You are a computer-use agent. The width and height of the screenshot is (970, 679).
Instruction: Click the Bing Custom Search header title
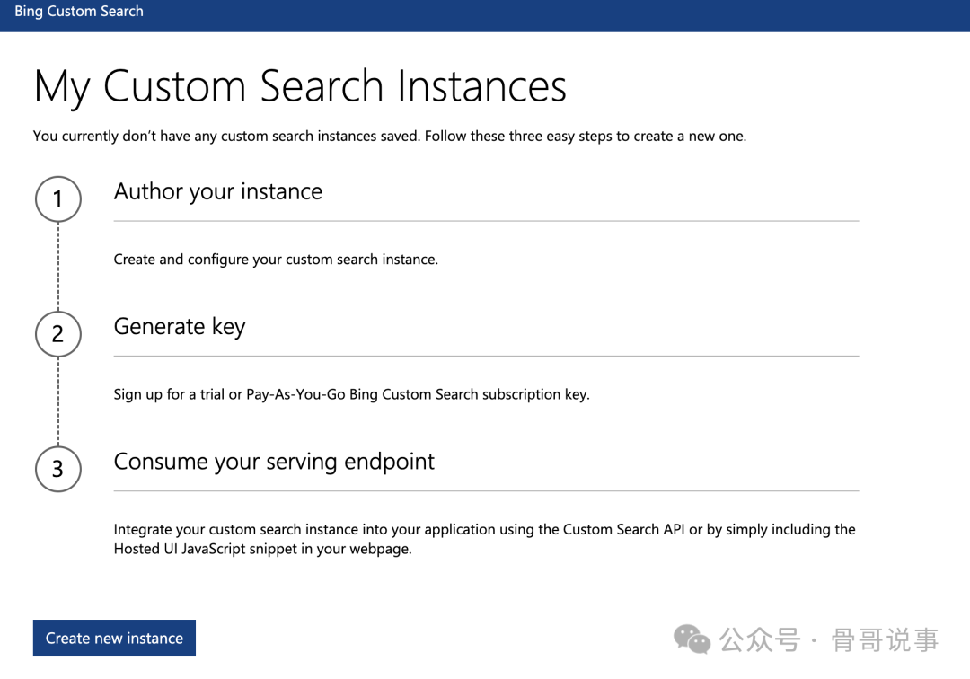pyautogui.click(x=79, y=12)
